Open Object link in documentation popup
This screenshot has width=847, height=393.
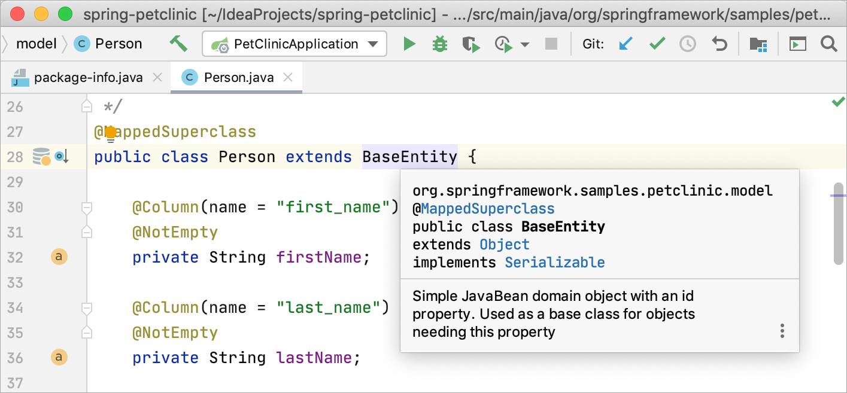tap(505, 245)
